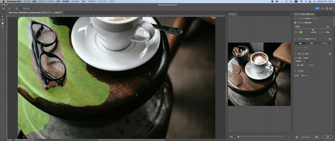Screen dimensions: 335x141
Task: Select the Zoom magnifier tool in toolbox
Action: 3,26
